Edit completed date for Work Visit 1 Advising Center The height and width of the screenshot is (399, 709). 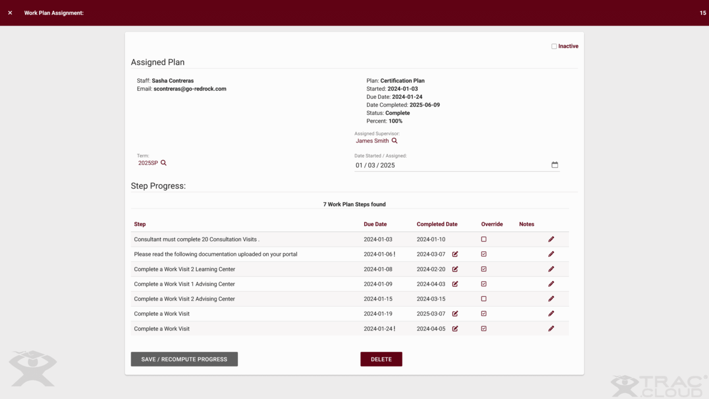tap(455, 284)
